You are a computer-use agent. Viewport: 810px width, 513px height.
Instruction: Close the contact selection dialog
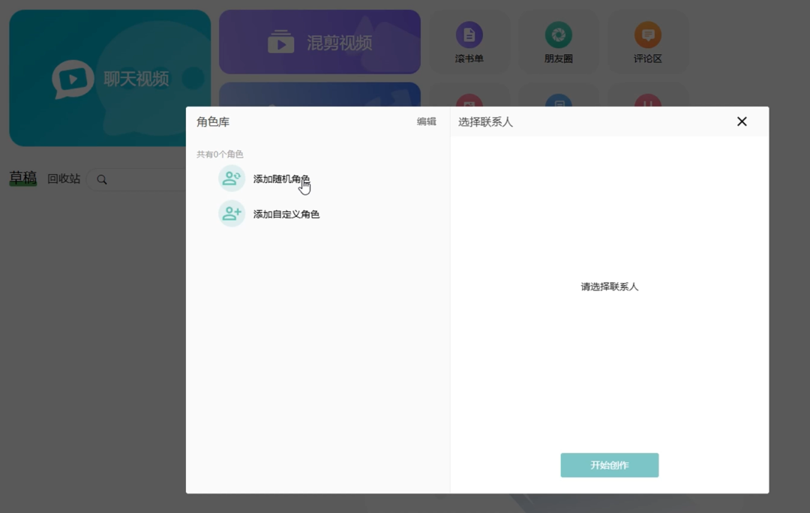(x=742, y=121)
